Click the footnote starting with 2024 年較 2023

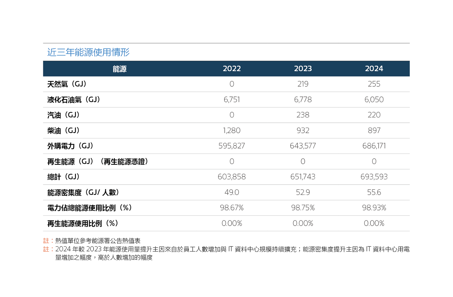pos(232,249)
